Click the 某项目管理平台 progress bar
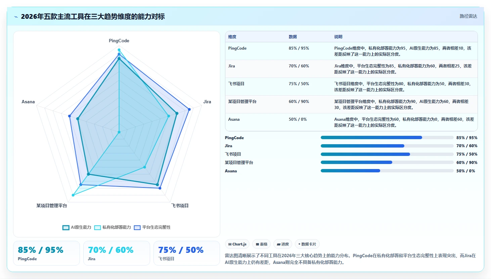The height and width of the screenshot is (279, 491). pos(387,162)
